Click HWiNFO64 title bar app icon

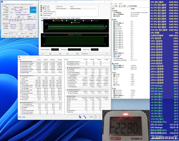coord(19,57)
